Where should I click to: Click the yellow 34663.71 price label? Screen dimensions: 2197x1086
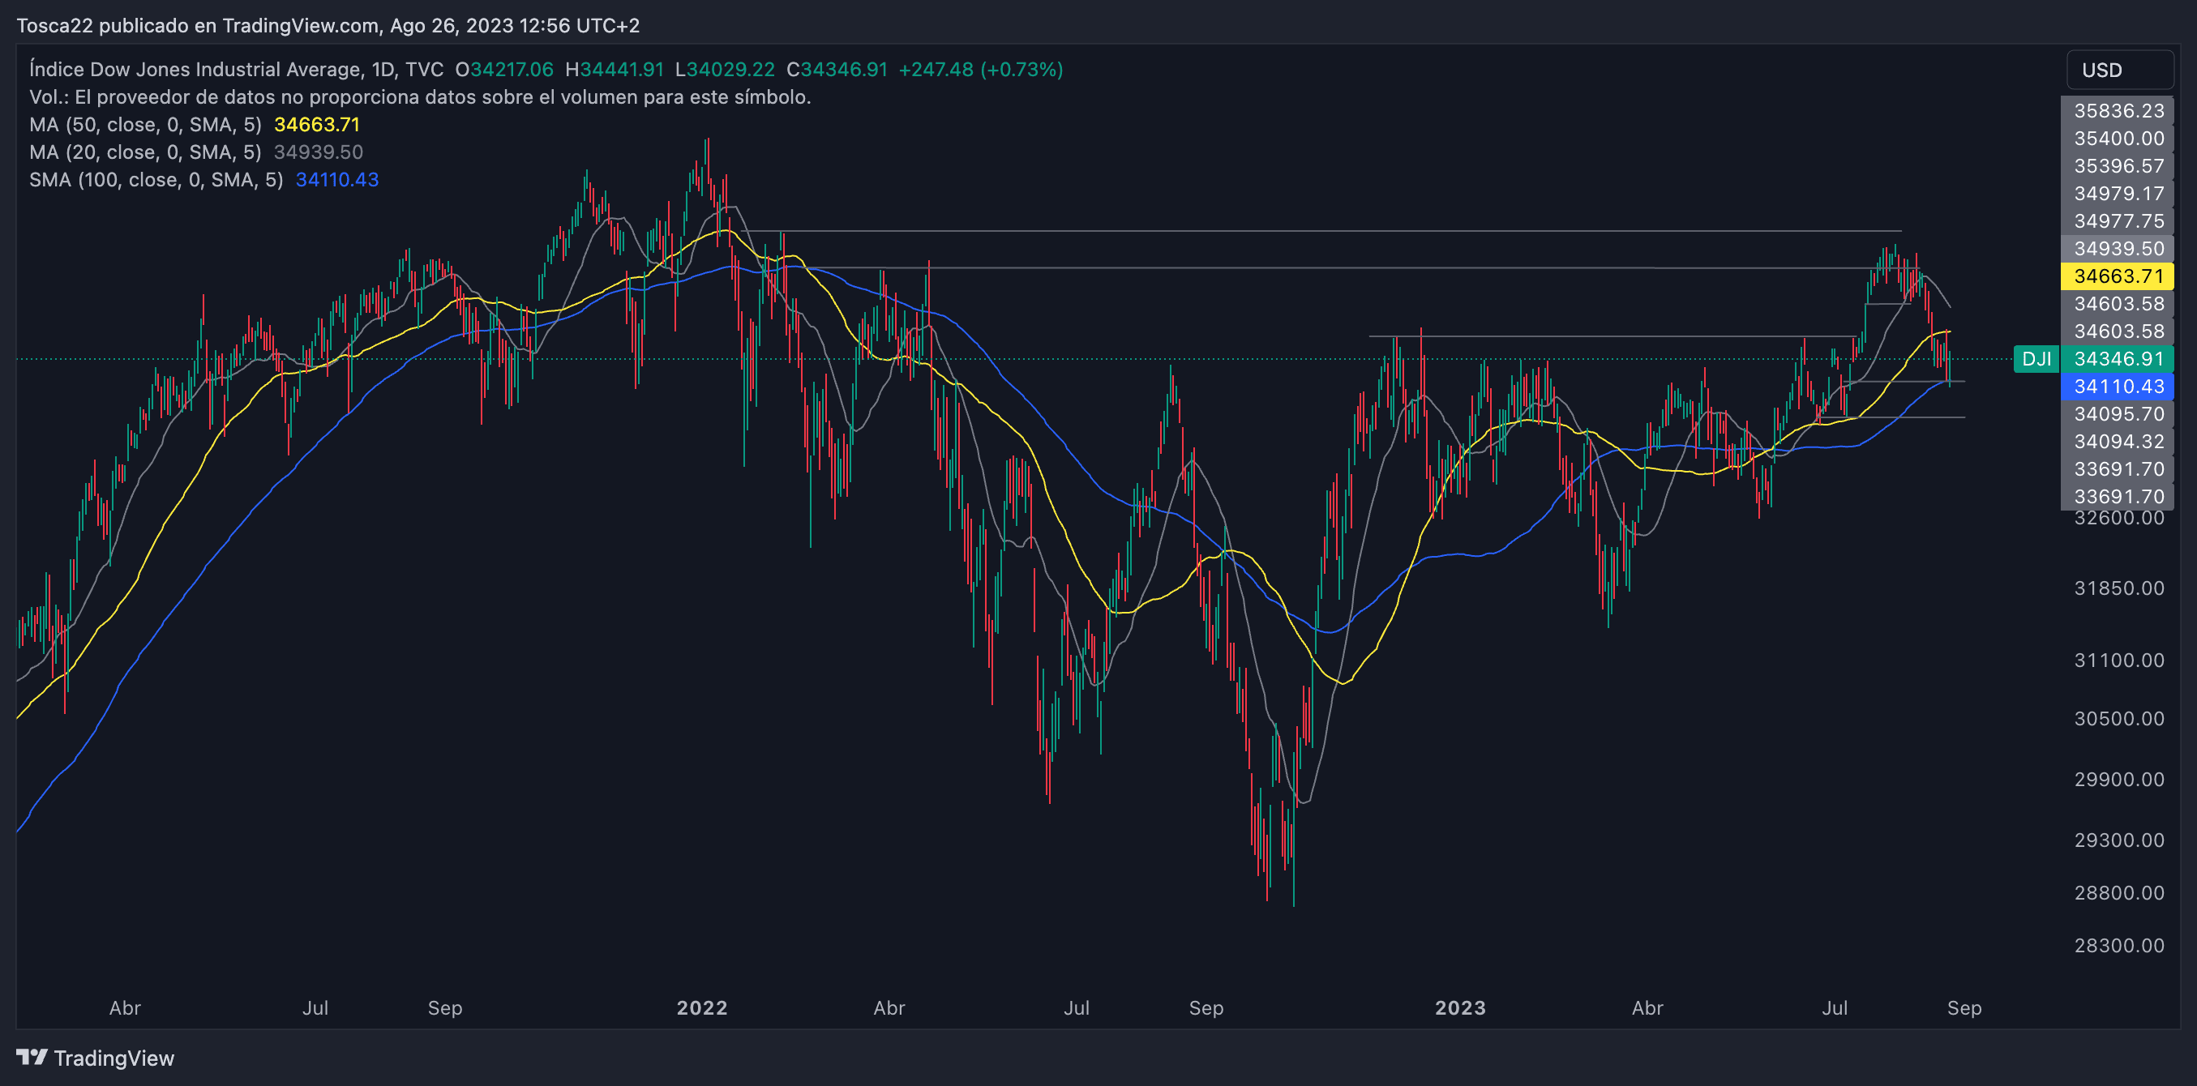click(2118, 276)
